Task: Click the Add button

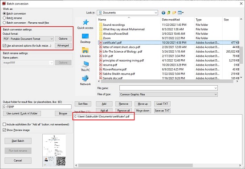Action: pos(104,104)
